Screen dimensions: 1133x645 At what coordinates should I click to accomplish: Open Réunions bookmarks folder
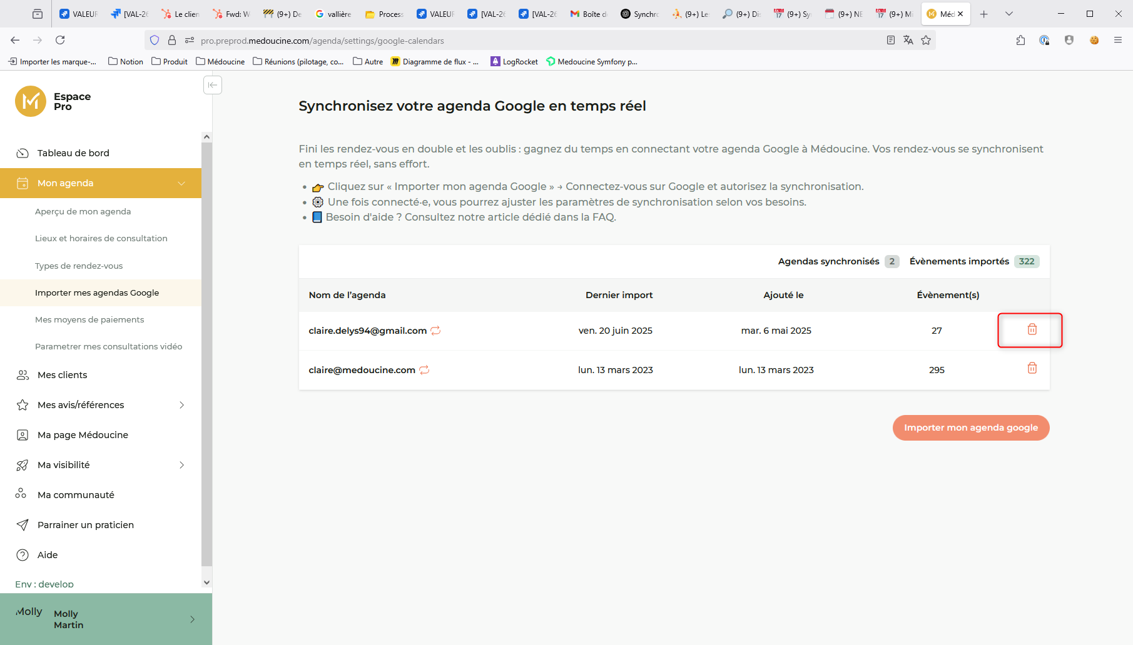(298, 61)
